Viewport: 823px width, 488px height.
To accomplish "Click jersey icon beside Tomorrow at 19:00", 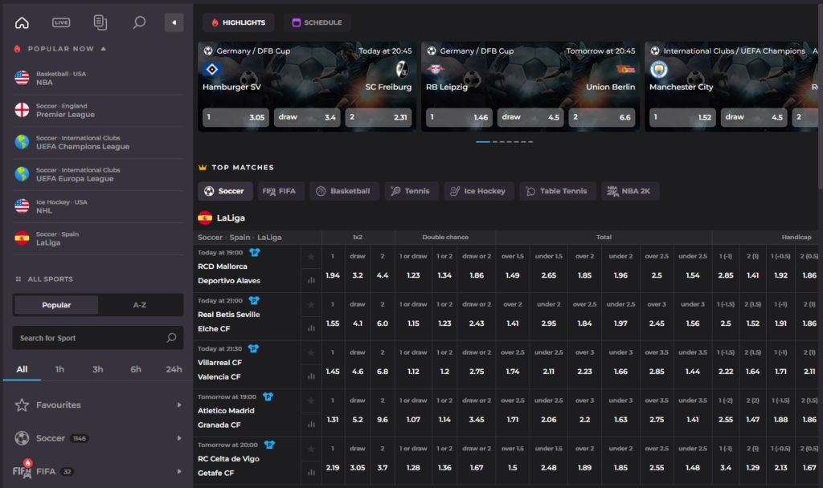I will pos(268,396).
